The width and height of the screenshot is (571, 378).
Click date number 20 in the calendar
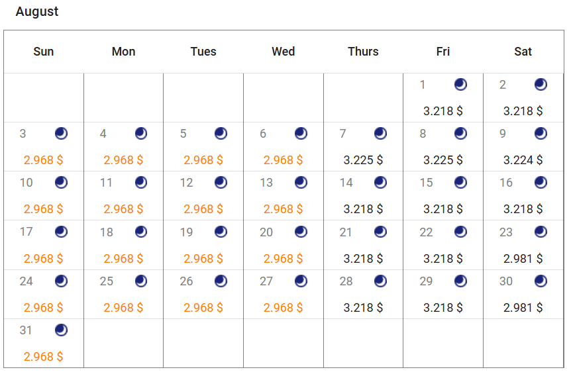(x=266, y=232)
